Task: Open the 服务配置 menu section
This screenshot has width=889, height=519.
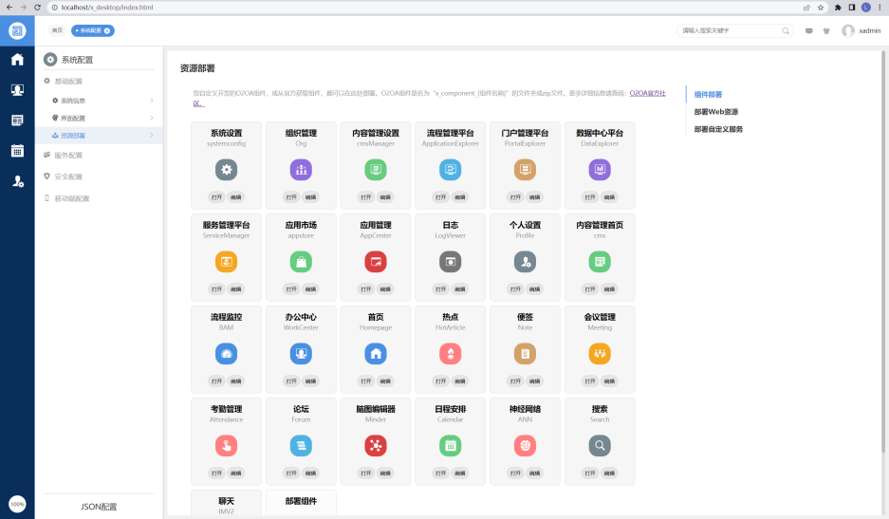Action: [x=68, y=155]
